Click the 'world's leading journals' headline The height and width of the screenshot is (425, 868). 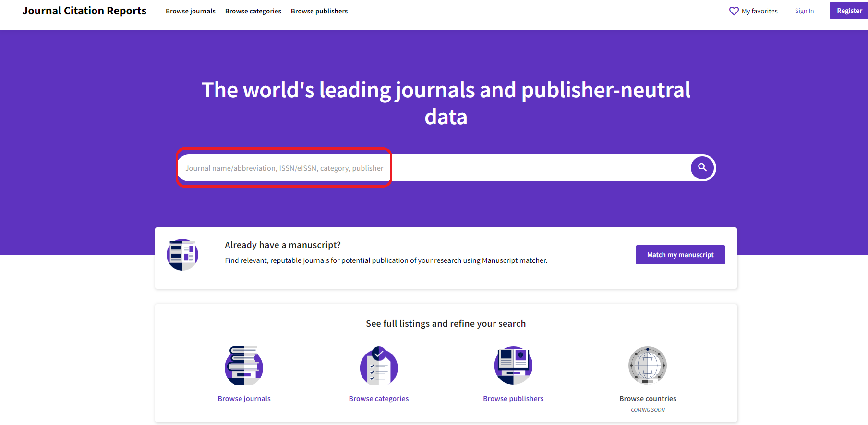coord(446,103)
